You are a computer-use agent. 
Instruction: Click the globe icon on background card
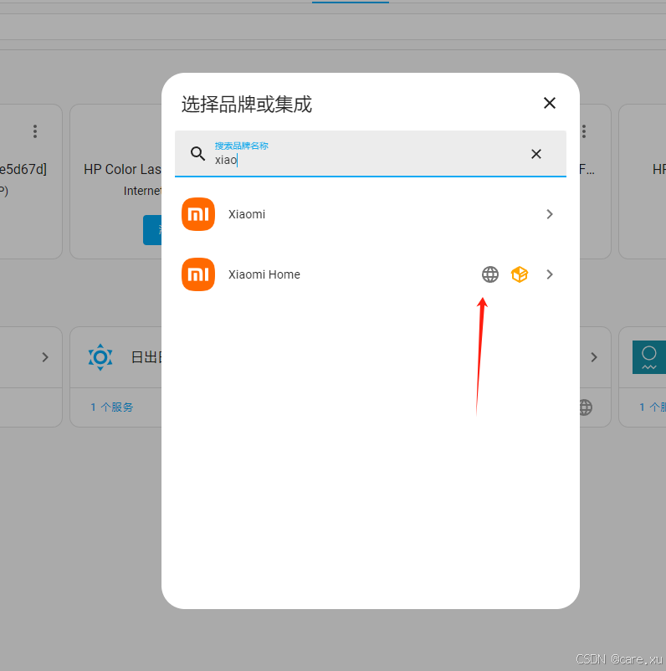(586, 407)
